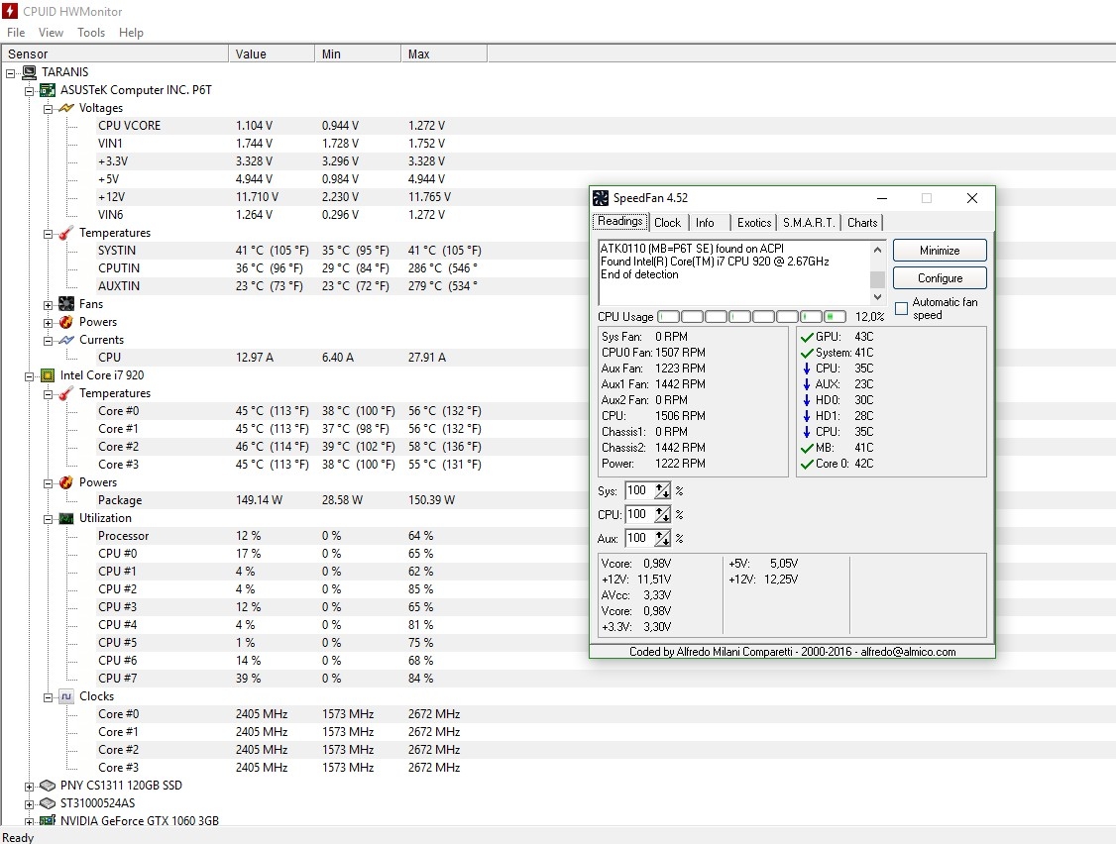Click the Currents icon
Screen dimensions: 1116x844
66,340
